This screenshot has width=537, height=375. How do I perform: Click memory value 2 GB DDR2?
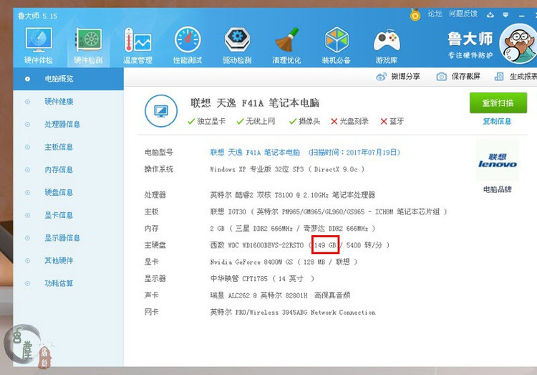pos(292,229)
